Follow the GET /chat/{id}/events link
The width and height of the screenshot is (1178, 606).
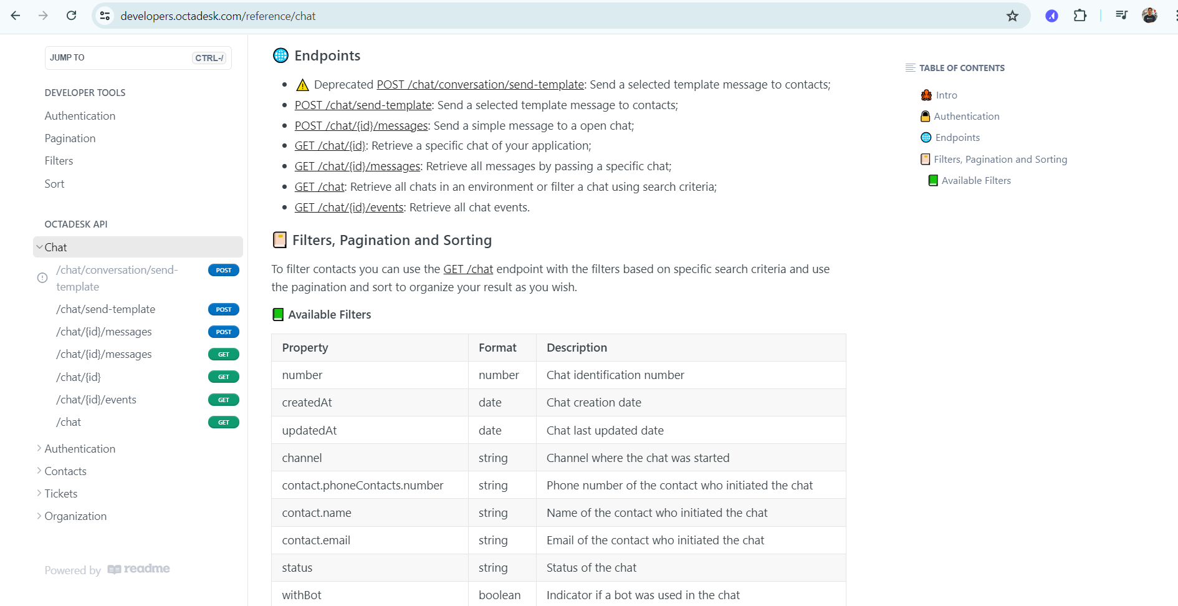click(x=349, y=208)
